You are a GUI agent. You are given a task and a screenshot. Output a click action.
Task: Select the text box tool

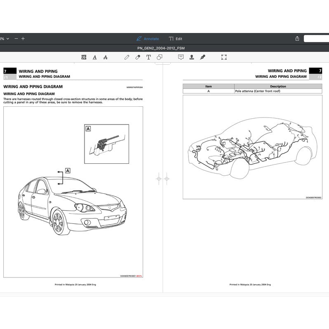coord(148,57)
